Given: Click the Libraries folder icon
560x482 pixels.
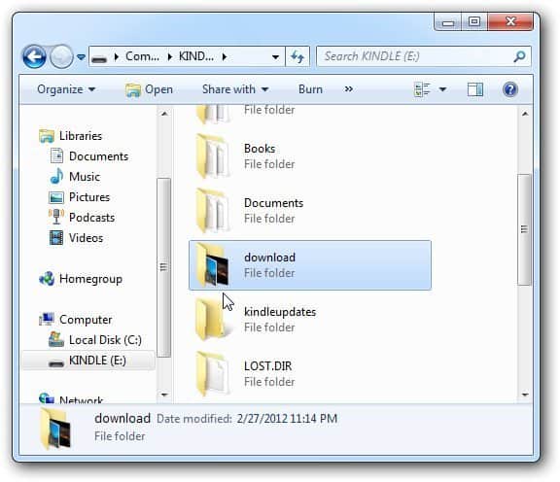Looking at the screenshot, I should coord(47,136).
